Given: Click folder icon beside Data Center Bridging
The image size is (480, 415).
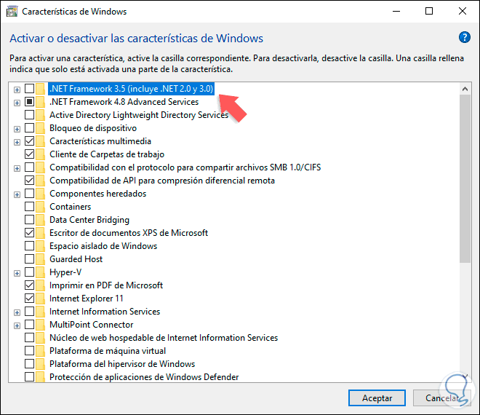Looking at the screenshot, I should [40, 220].
